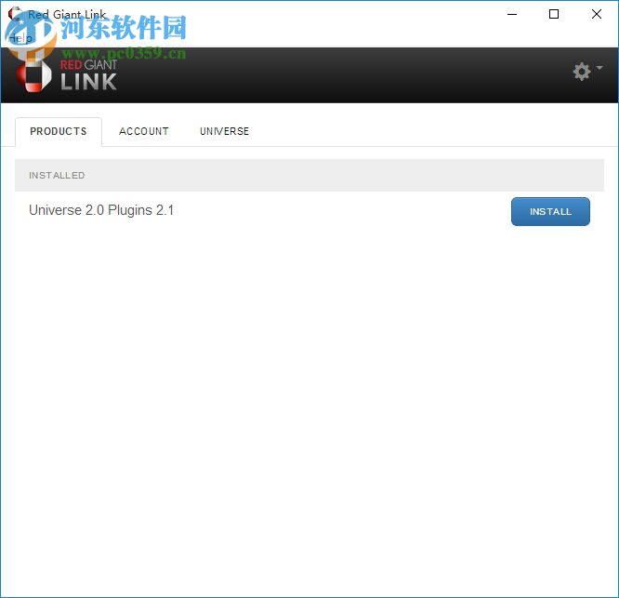Screen dimensions: 619x598
Task: Click the title bar application icon
Action: tap(14, 14)
